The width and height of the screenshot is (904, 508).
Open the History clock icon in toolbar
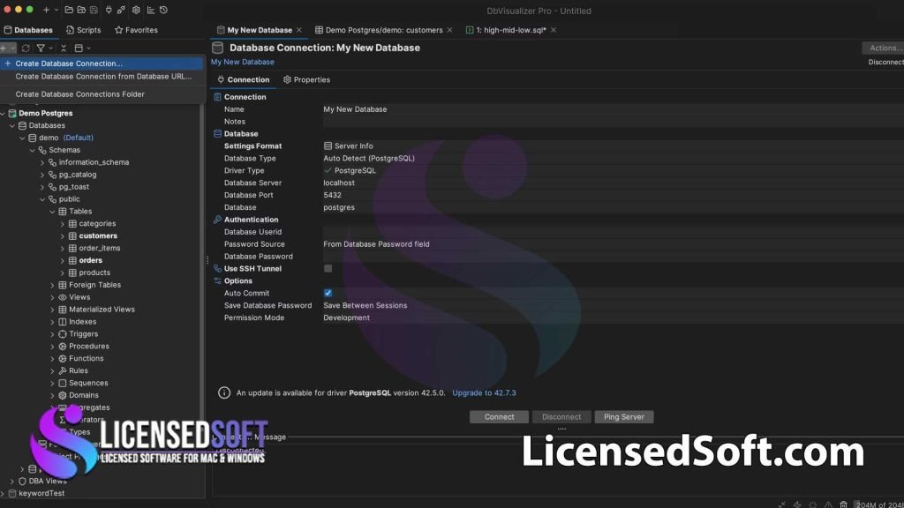(x=163, y=10)
